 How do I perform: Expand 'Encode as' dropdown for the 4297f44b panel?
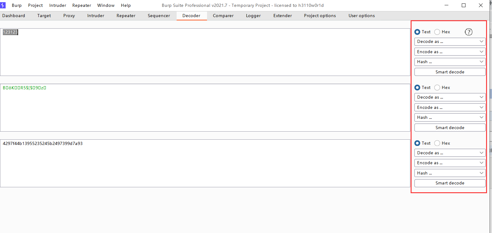coord(450,163)
